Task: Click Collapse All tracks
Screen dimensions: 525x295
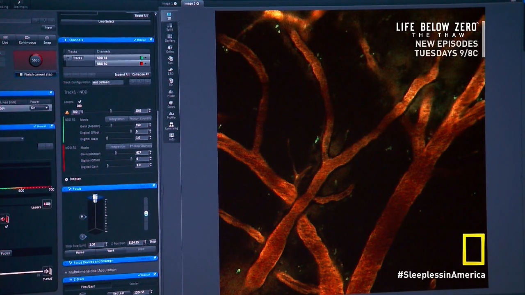Action: 141,74
